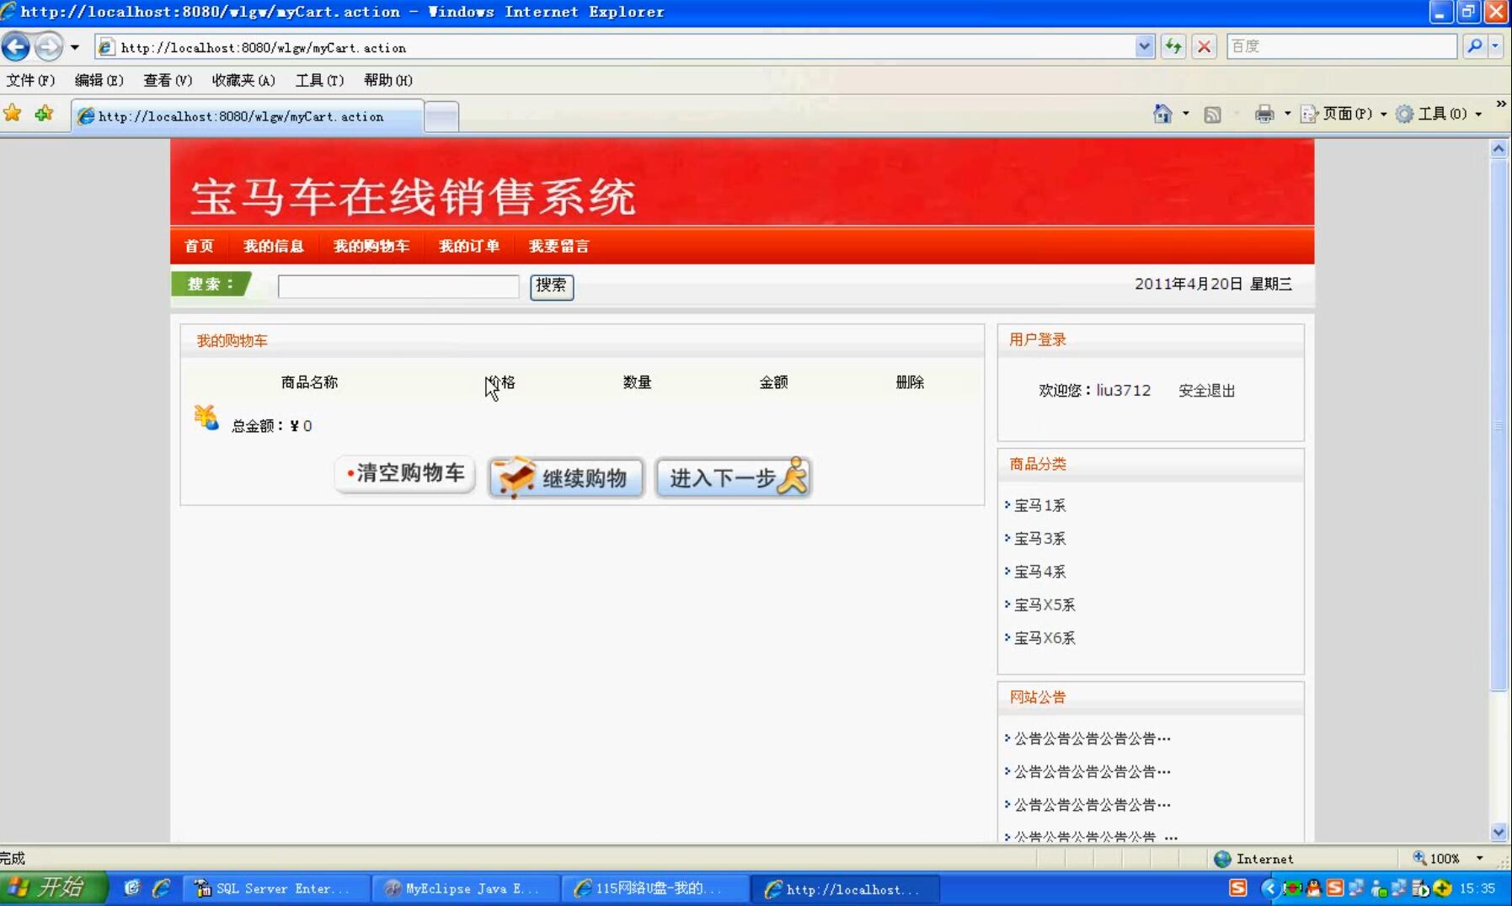Click the 清空购物车 button

point(405,474)
